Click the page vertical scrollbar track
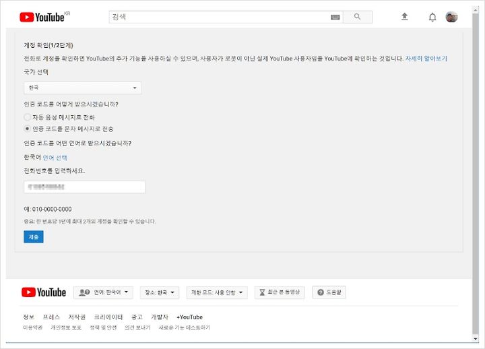The height and width of the screenshot is (349, 485). (x=476, y=174)
